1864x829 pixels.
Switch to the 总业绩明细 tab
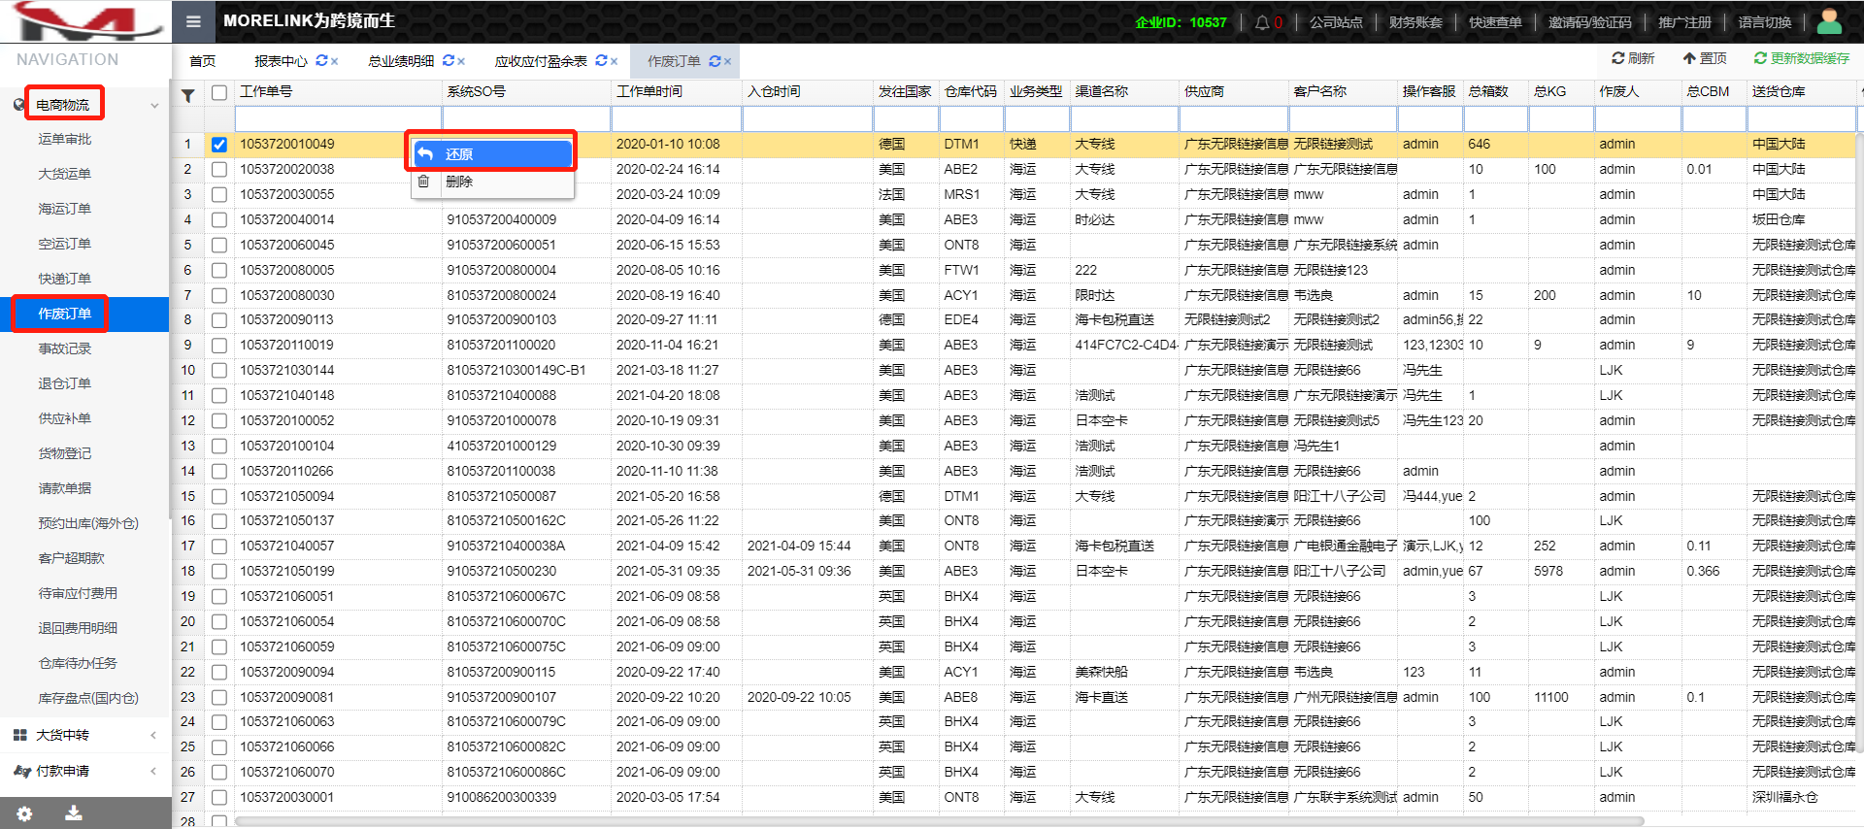[x=401, y=61]
